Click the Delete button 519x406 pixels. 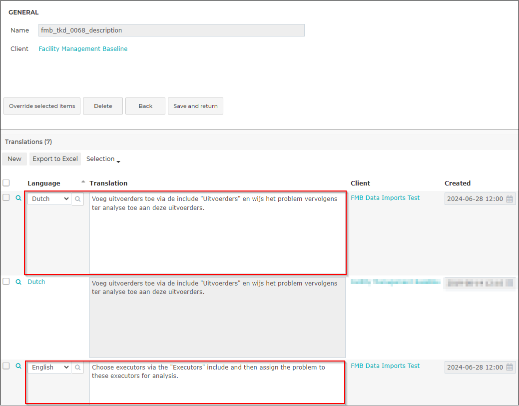103,106
